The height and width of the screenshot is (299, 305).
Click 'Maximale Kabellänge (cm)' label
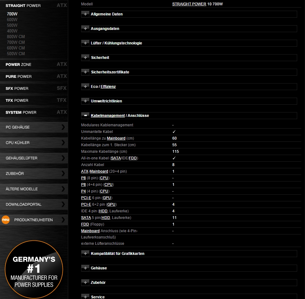[x=104, y=152]
